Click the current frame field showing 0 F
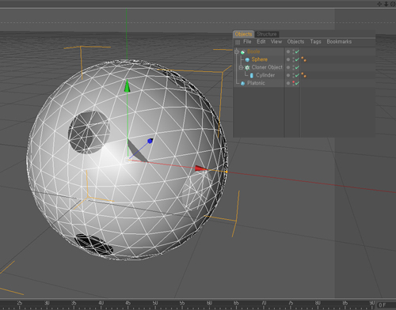 (386, 305)
